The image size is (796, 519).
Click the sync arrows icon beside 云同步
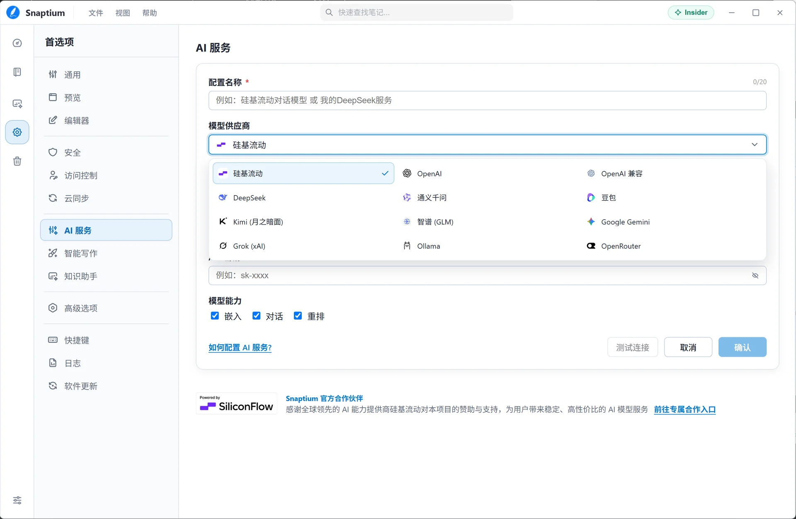(53, 198)
